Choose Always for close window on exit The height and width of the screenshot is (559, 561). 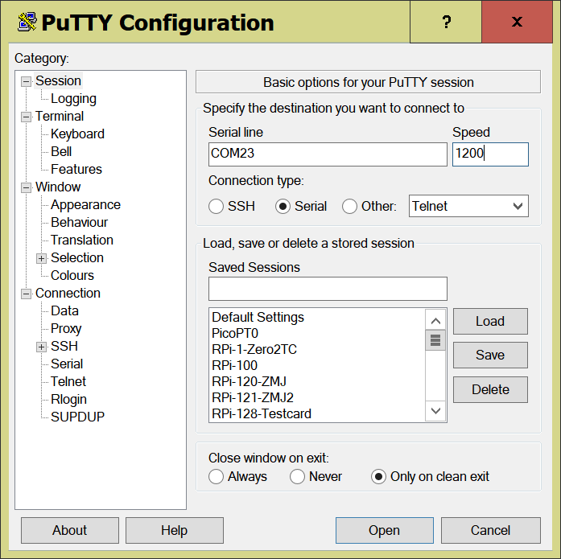(x=217, y=477)
